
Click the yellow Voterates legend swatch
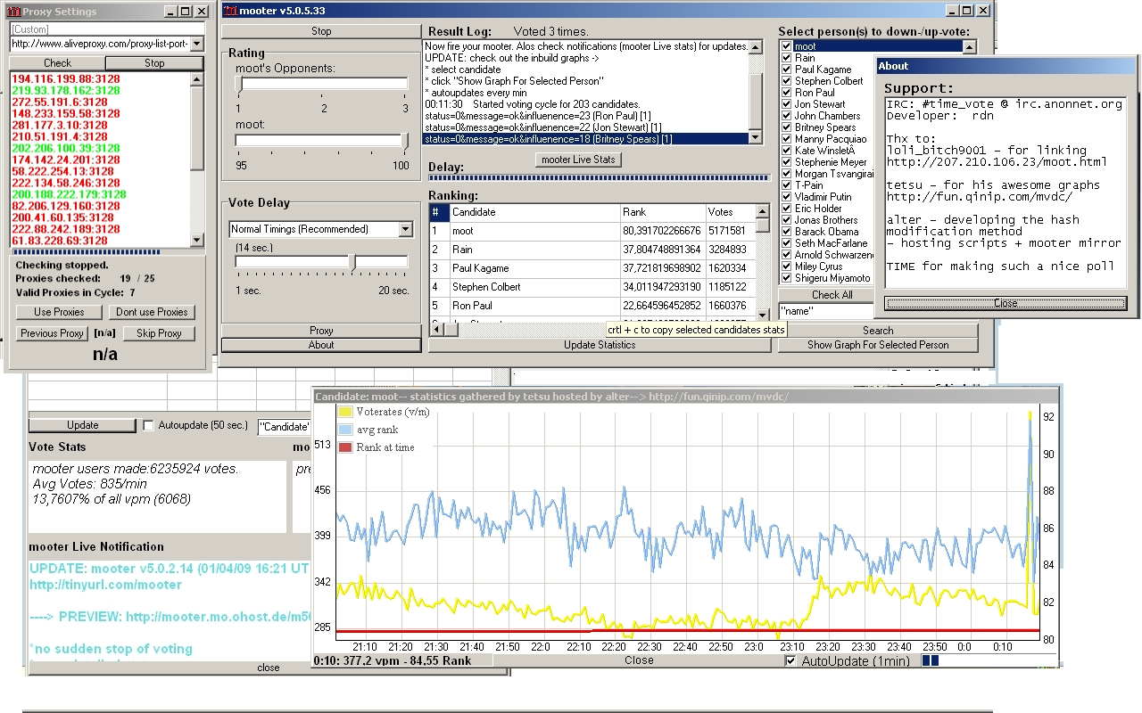pos(344,412)
